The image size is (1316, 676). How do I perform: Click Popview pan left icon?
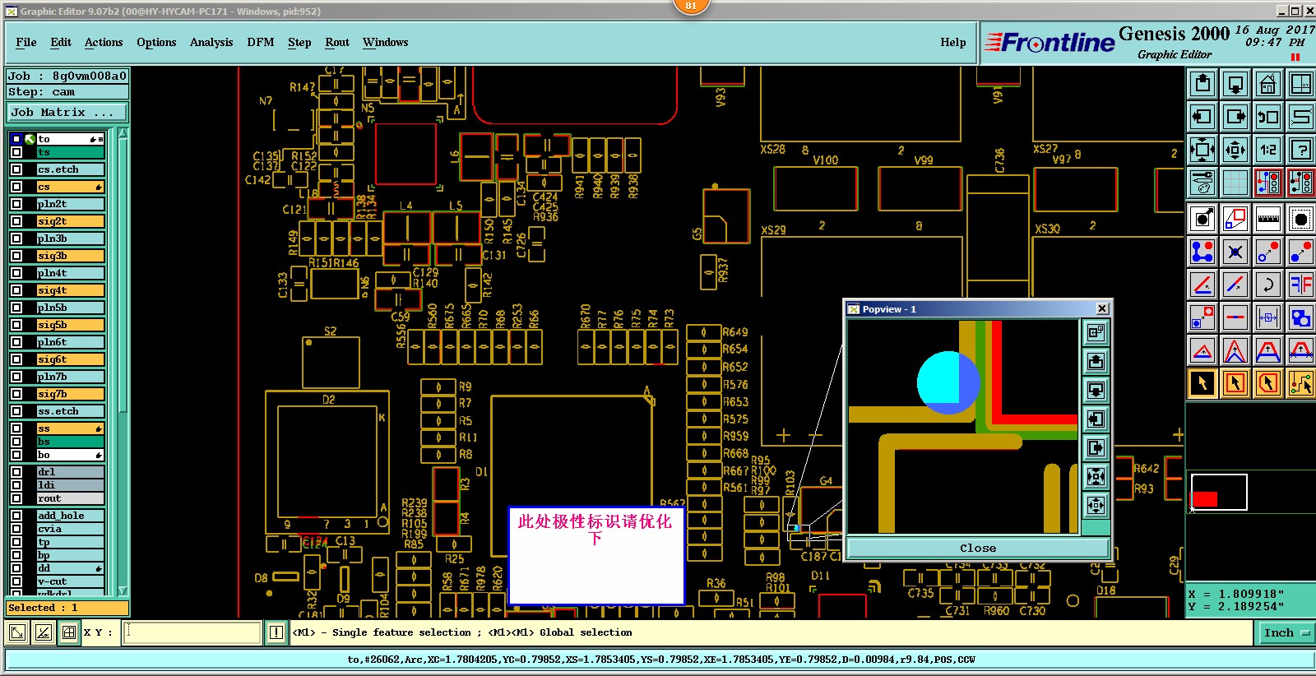pyautogui.click(x=1096, y=419)
